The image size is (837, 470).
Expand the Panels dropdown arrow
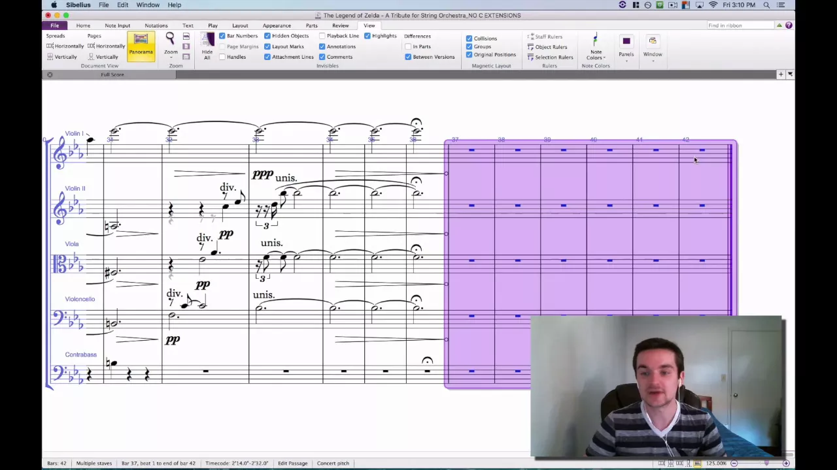[626, 61]
